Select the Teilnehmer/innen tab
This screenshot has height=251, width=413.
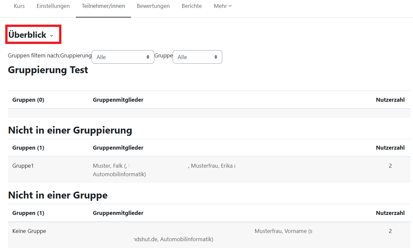[103, 6]
